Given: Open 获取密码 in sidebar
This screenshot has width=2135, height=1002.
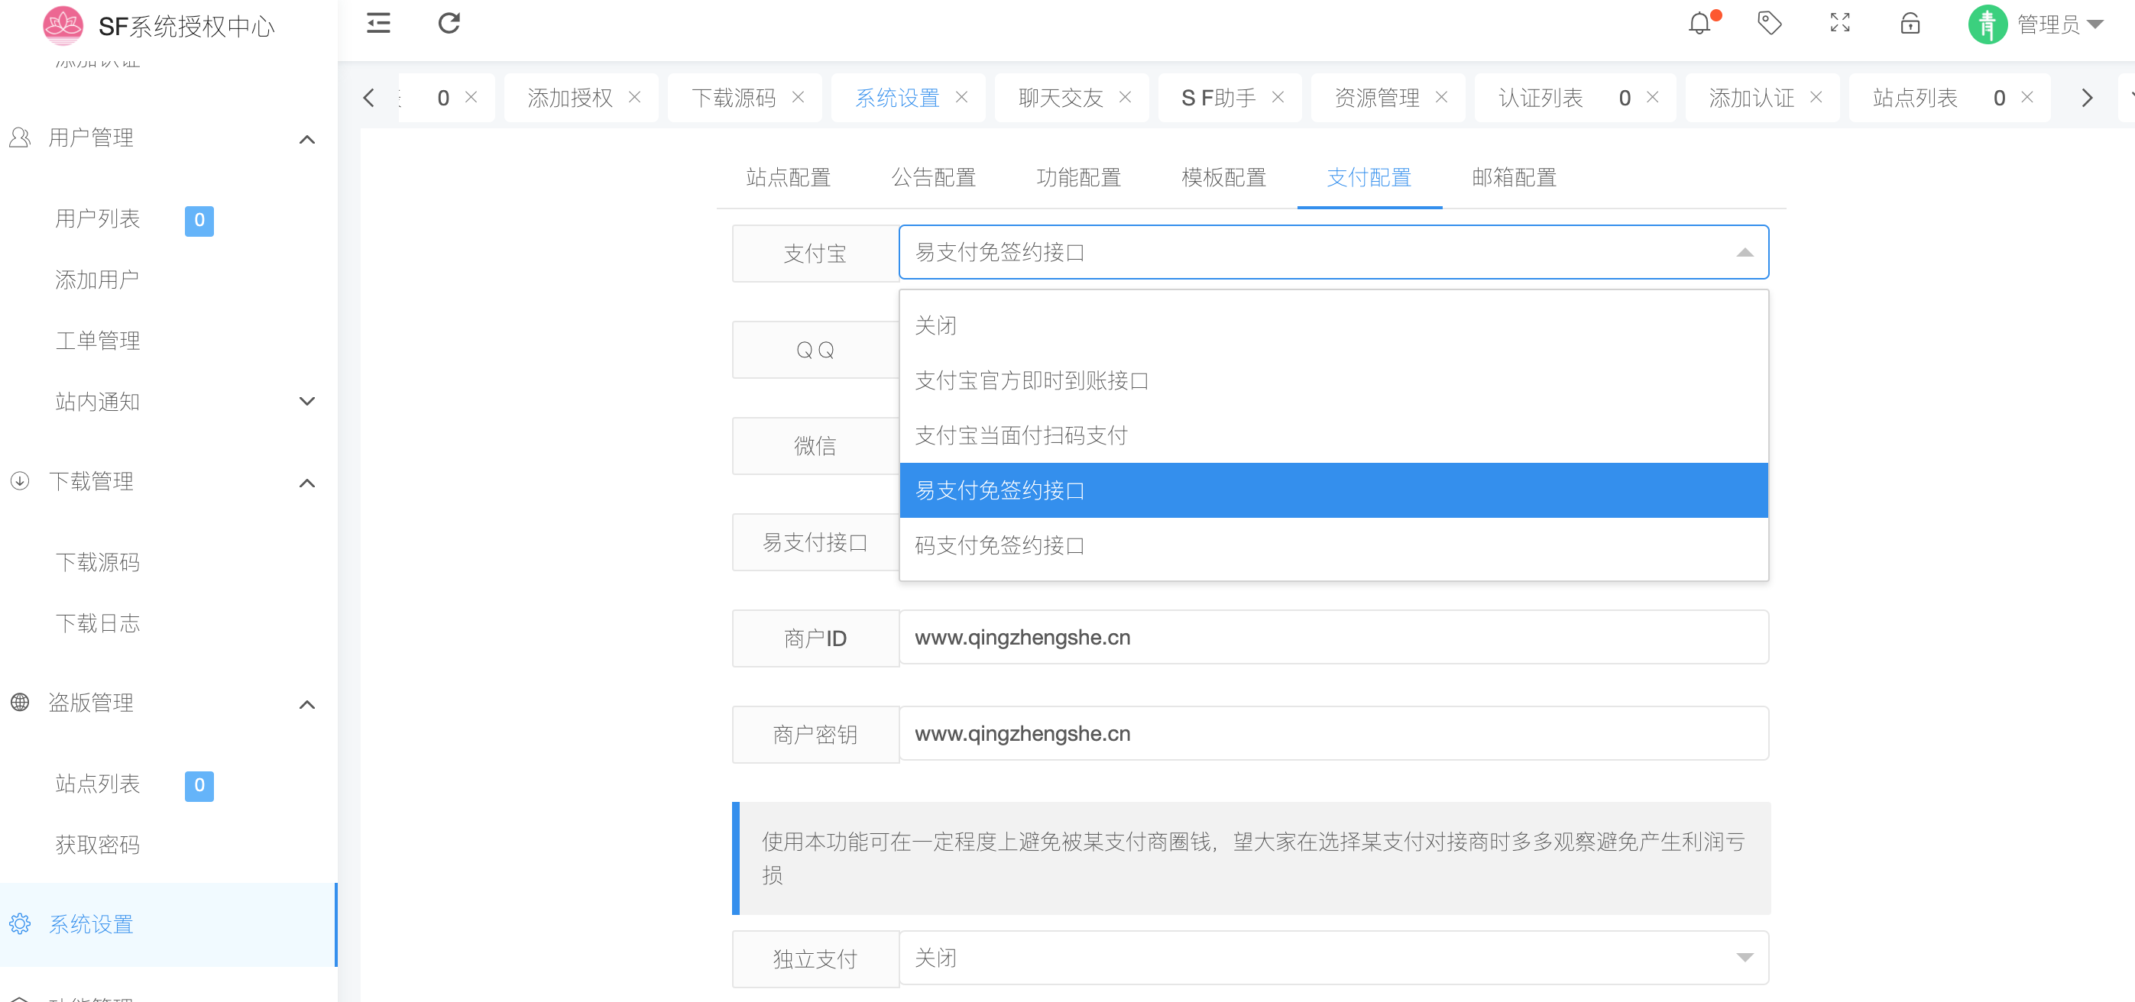Looking at the screenshot, I should point(98,845).
